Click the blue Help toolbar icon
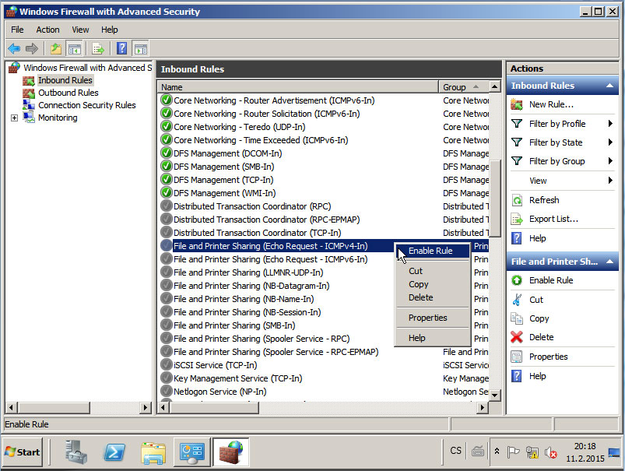Viewport: 625px width, 471px height. click(x=122, y=48)
